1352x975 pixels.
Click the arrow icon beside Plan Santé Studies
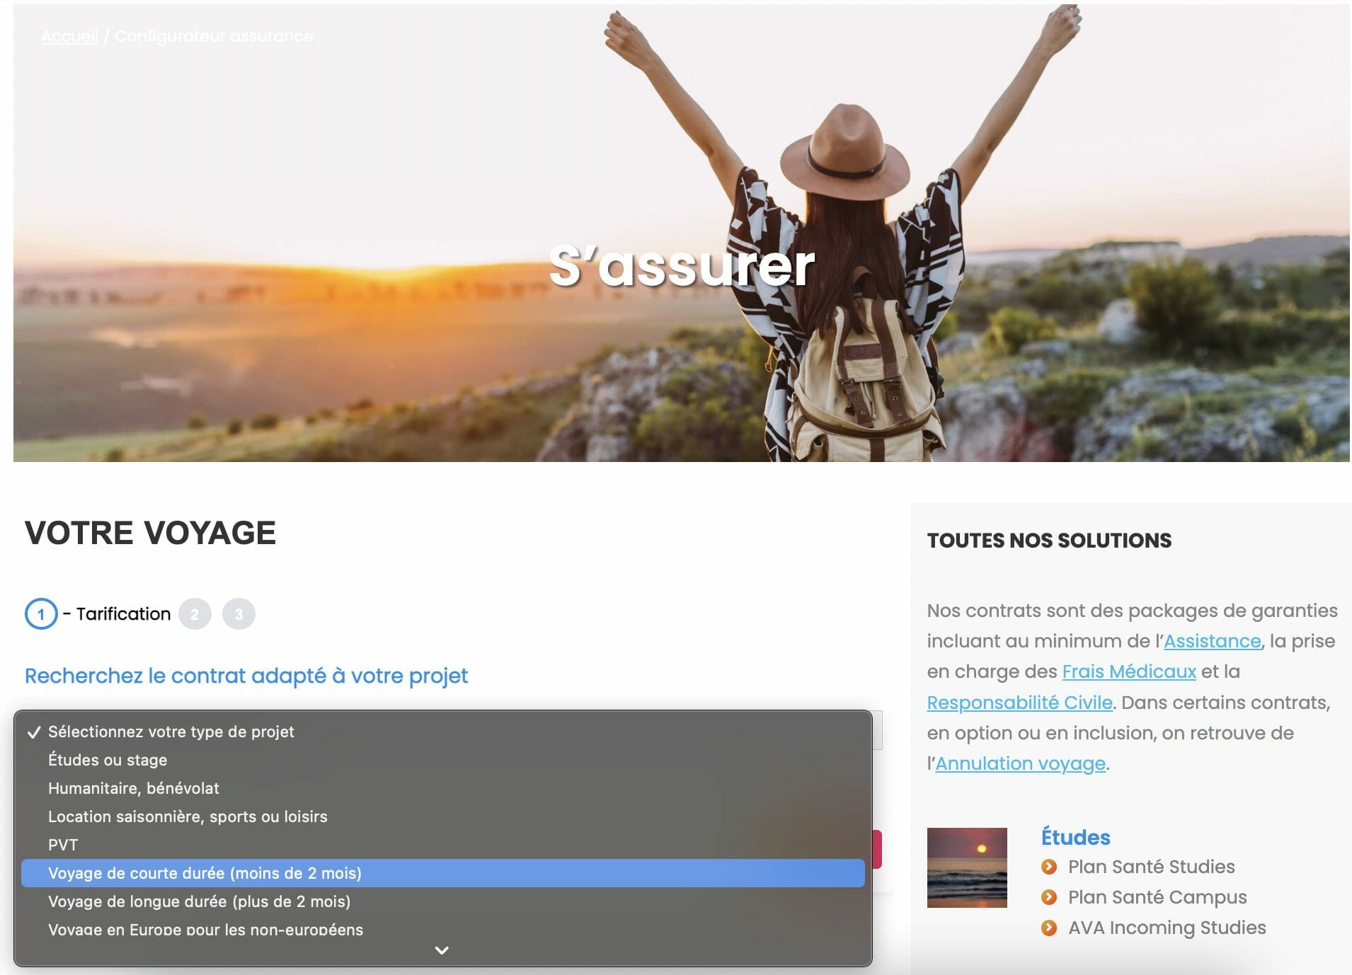click(x=1049, y=867)
